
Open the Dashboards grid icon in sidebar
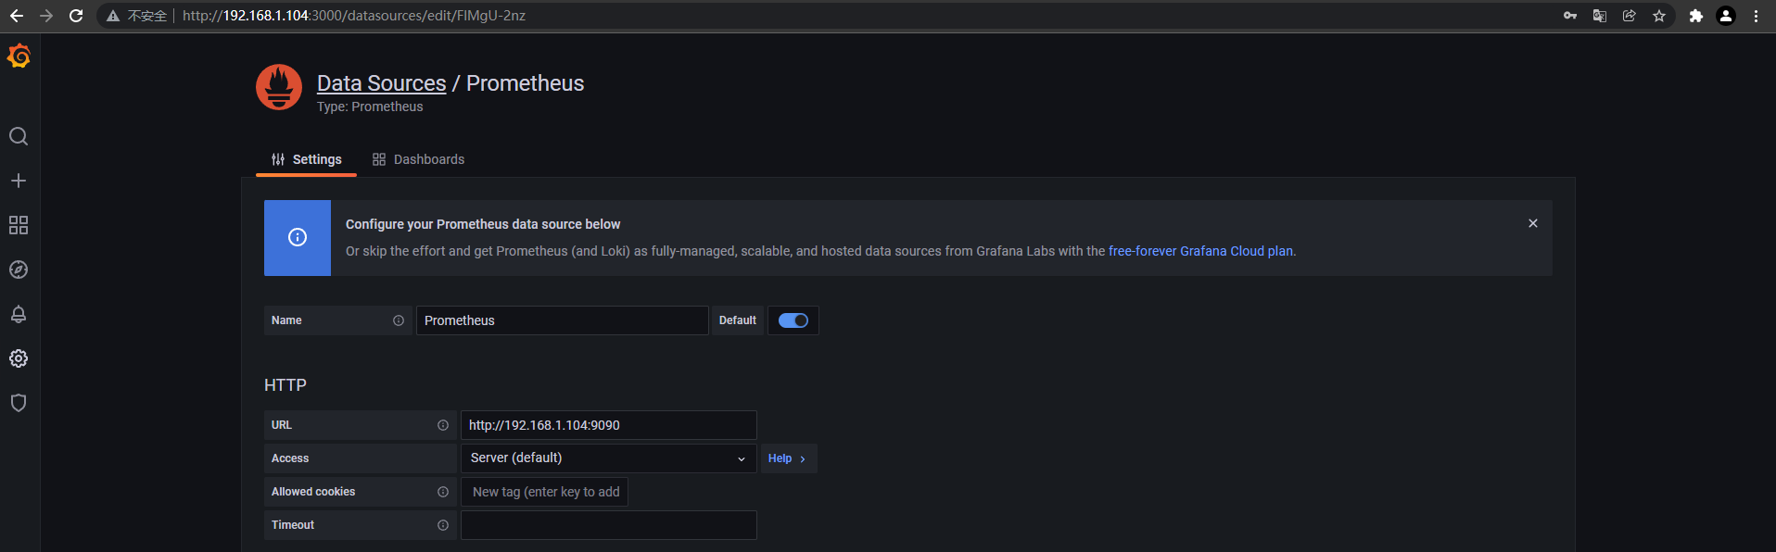point(19,225)
